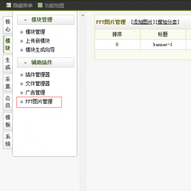Click bullet icon next to PPT图片管理
The image size is (191, 191).
[21, 102]
